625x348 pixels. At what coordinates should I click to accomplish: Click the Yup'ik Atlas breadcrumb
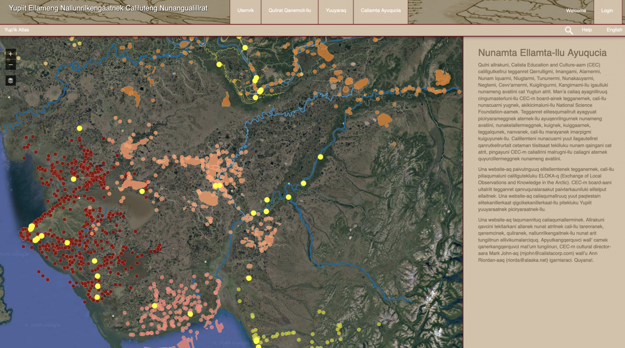point(17,30)
